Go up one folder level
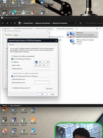This screenshot has height=138, width=103. 15,23
